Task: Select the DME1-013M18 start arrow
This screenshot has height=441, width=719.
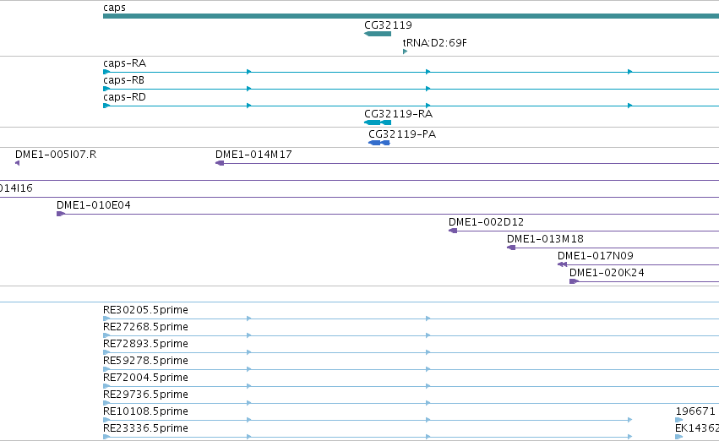Action: (x=511, y=248)
